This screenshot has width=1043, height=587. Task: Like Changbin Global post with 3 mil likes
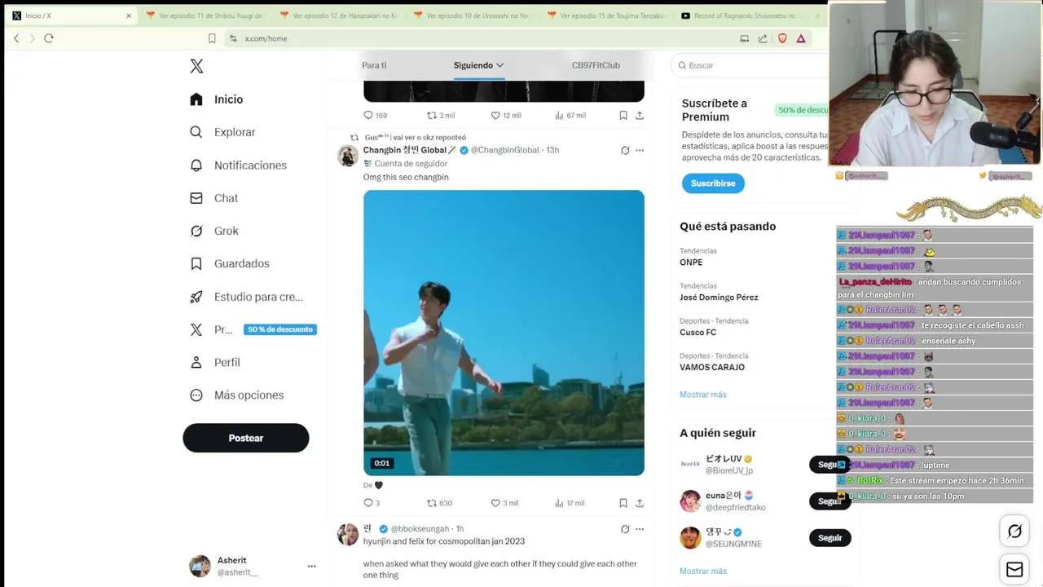pos(504,503)
